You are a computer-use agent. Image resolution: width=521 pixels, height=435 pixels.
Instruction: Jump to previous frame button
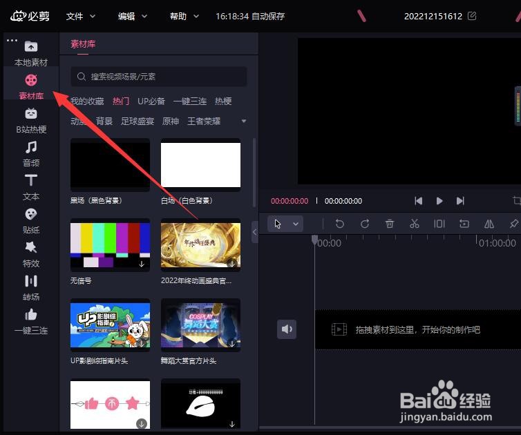tap(418, 200)
